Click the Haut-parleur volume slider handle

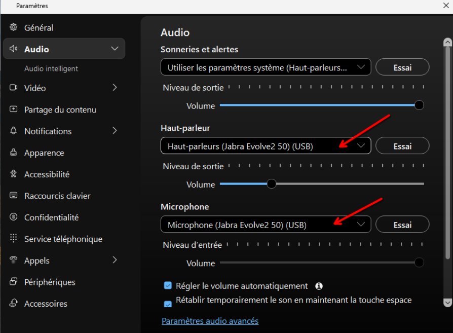[271, 184]
